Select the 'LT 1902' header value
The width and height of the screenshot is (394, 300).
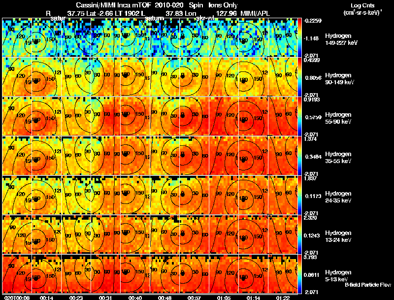tap(127, 13)
